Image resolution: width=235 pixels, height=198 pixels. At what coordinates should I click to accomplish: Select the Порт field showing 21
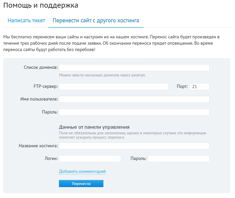(x=199, y=86)
